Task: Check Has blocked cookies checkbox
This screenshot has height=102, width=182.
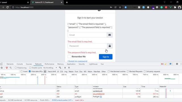Action: 109,71
